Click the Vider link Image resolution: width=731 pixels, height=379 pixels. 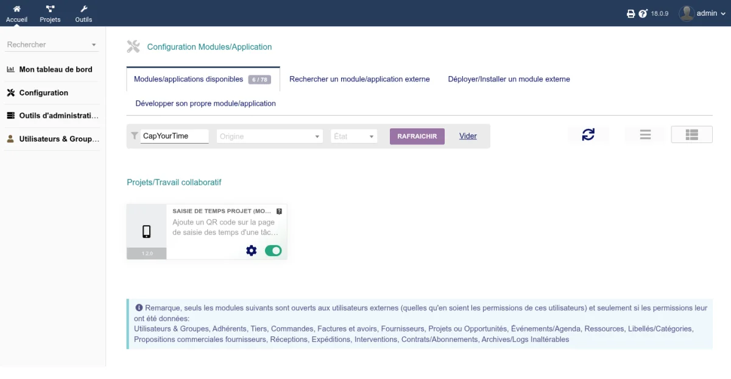tap(468, 136)
